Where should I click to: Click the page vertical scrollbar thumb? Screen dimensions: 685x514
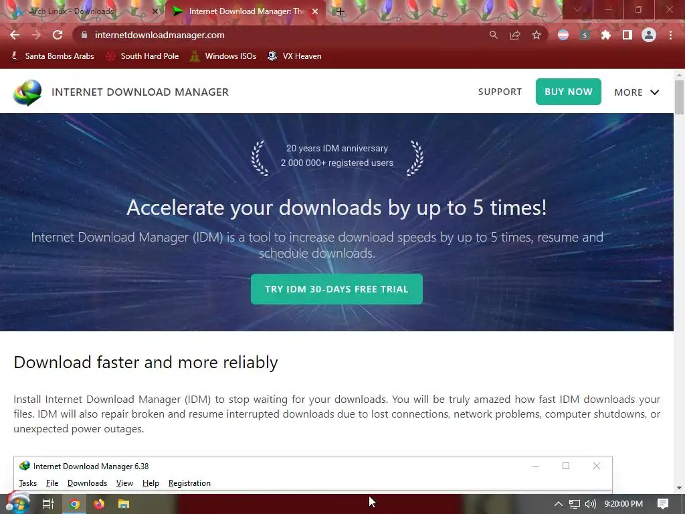679,97
